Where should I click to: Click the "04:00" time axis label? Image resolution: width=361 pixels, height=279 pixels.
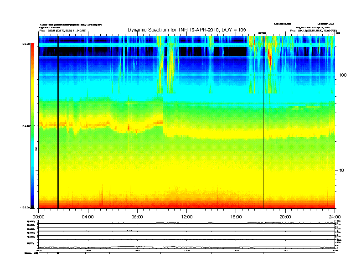(x=88, y=217)
